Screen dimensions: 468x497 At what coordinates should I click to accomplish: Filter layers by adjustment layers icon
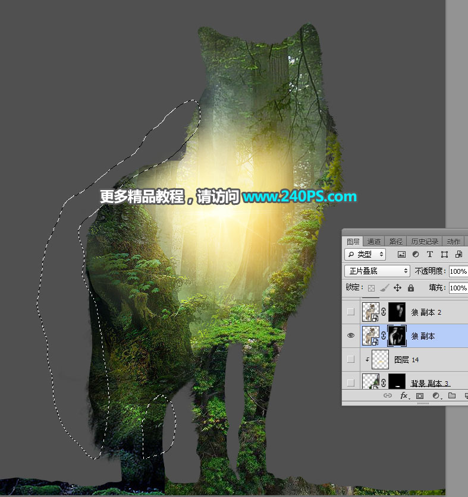pyautogui.click(x=415, y=254)
